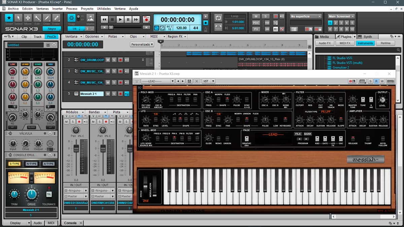Switch to the Erase tool
Image resolution: width=404 pixels, height=227 pixels.
coord(56,18)
